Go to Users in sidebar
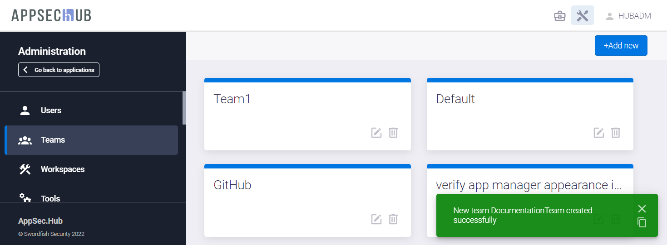Screen dimensions: 667x245 click(51, 110)
